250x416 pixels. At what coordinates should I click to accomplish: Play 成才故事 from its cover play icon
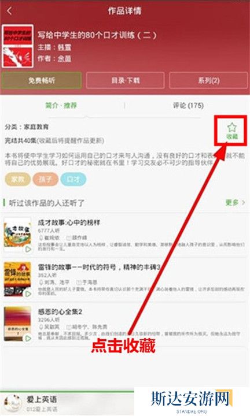click(x=28, y=249)
